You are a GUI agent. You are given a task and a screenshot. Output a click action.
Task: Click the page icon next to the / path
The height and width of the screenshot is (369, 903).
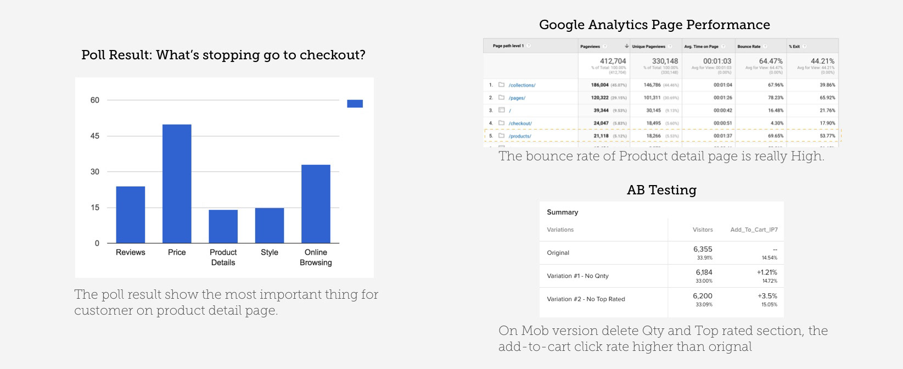[501, 110]
